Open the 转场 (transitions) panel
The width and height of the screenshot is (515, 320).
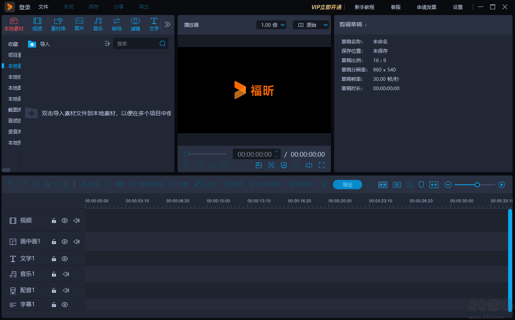pos(116,24)
